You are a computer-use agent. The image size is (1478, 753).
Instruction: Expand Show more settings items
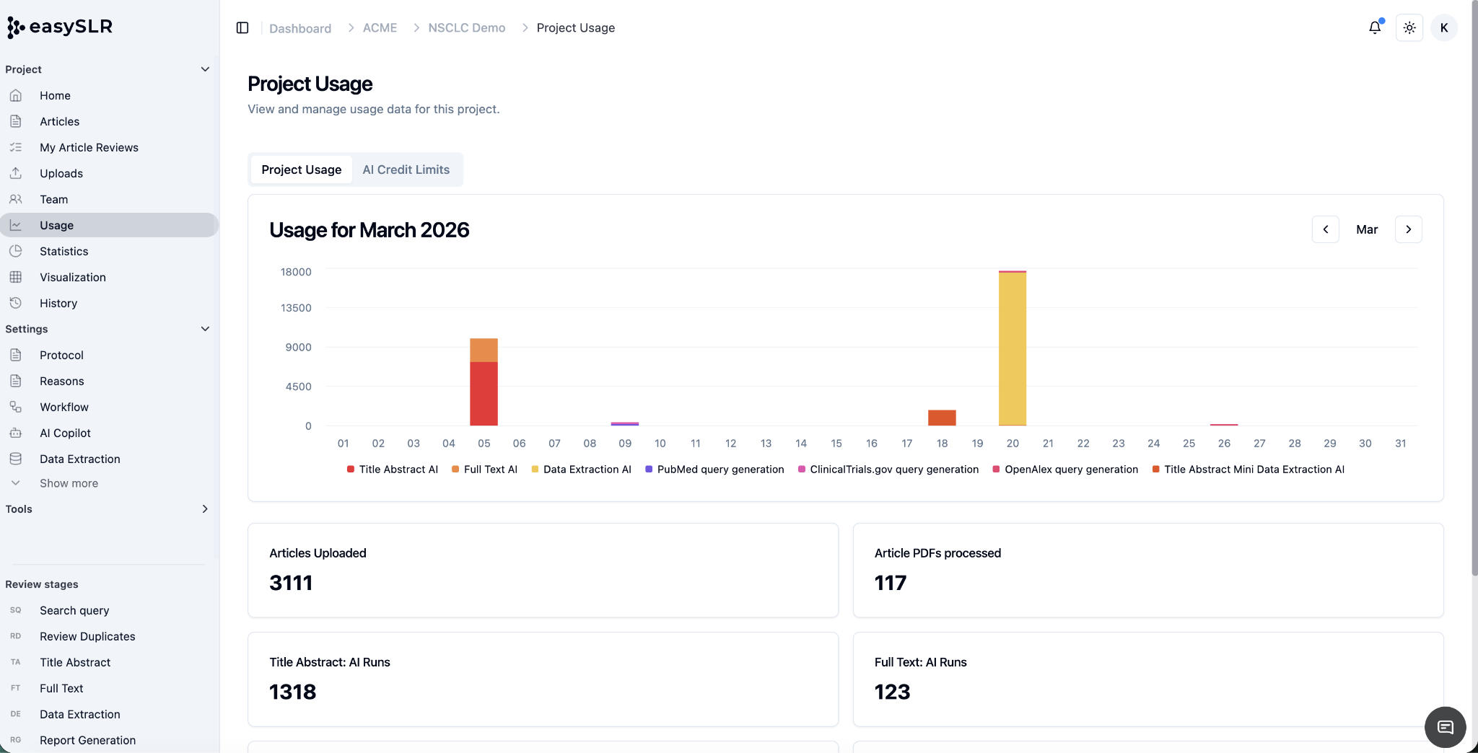[x=69, y=483]
